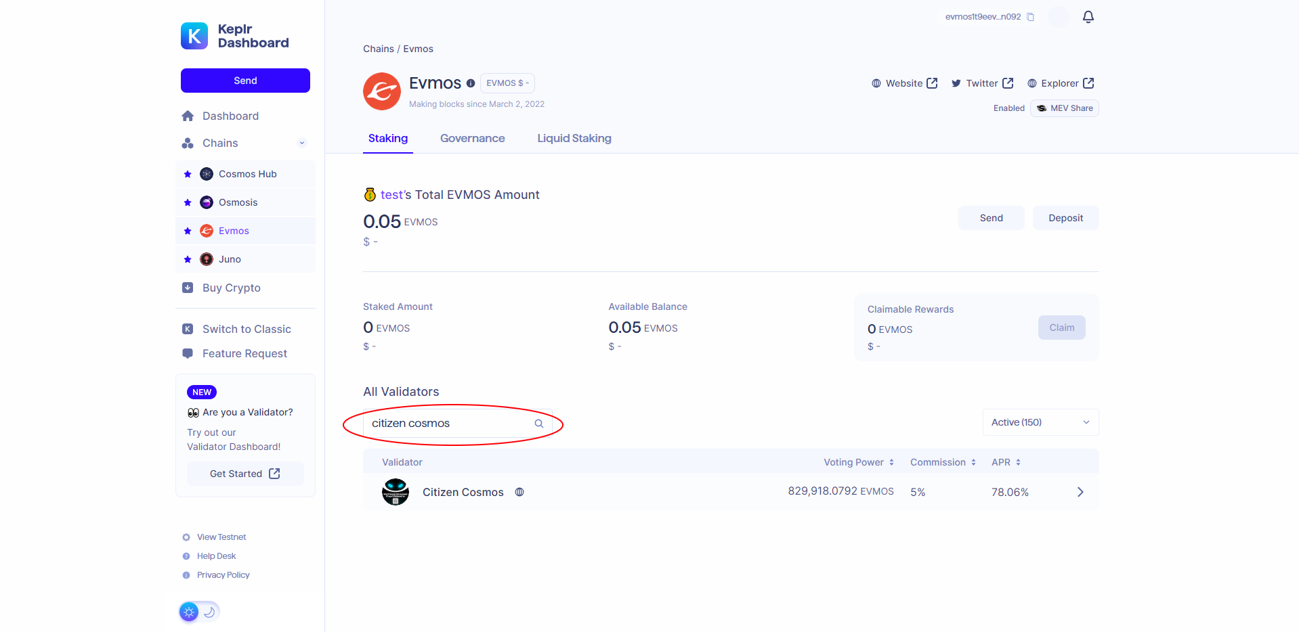
Task: Open the globe icon next to Citizen Cosmos
Action: pos(519,492)
